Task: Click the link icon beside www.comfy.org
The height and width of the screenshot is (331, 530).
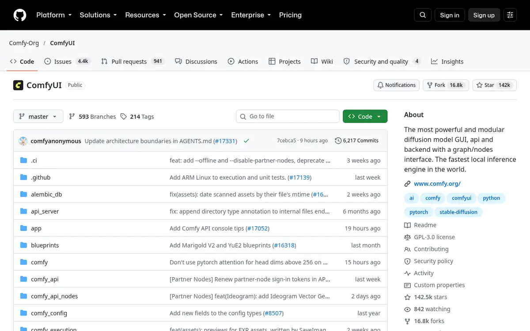Action: pos(407,184)
